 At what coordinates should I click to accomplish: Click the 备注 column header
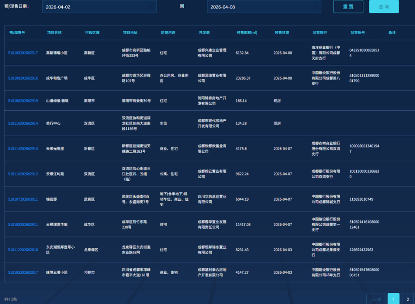392,32
